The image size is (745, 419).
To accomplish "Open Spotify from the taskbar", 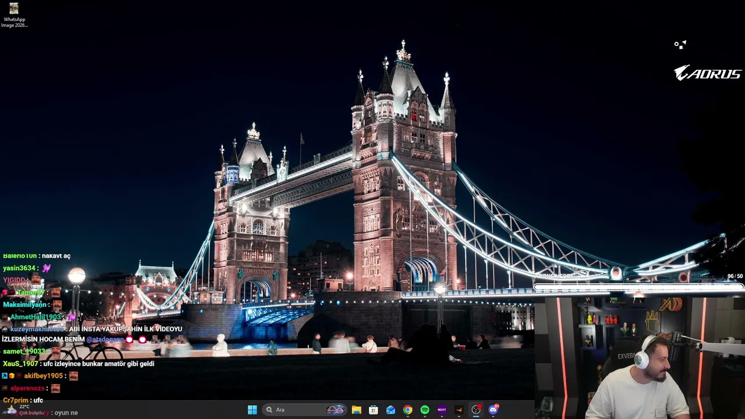I will pos(425,410).
